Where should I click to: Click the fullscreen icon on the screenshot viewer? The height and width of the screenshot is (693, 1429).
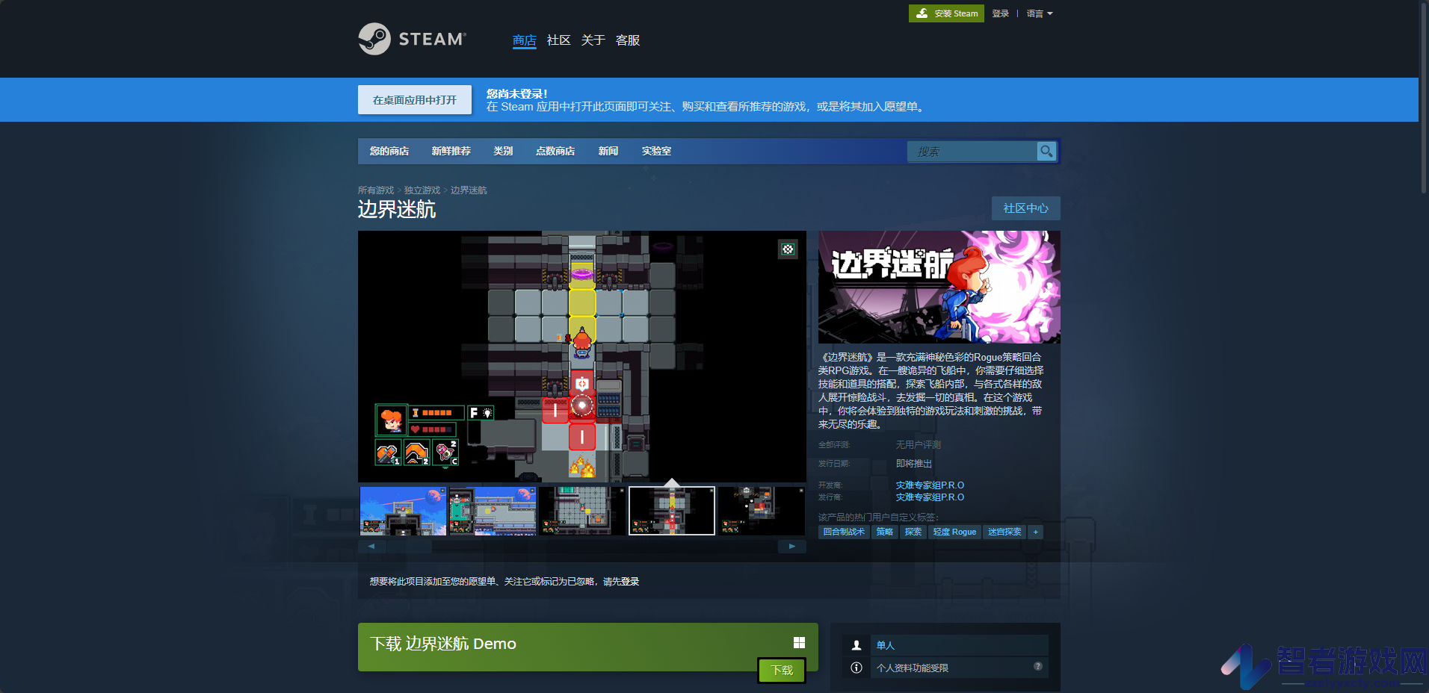[788, 249]
